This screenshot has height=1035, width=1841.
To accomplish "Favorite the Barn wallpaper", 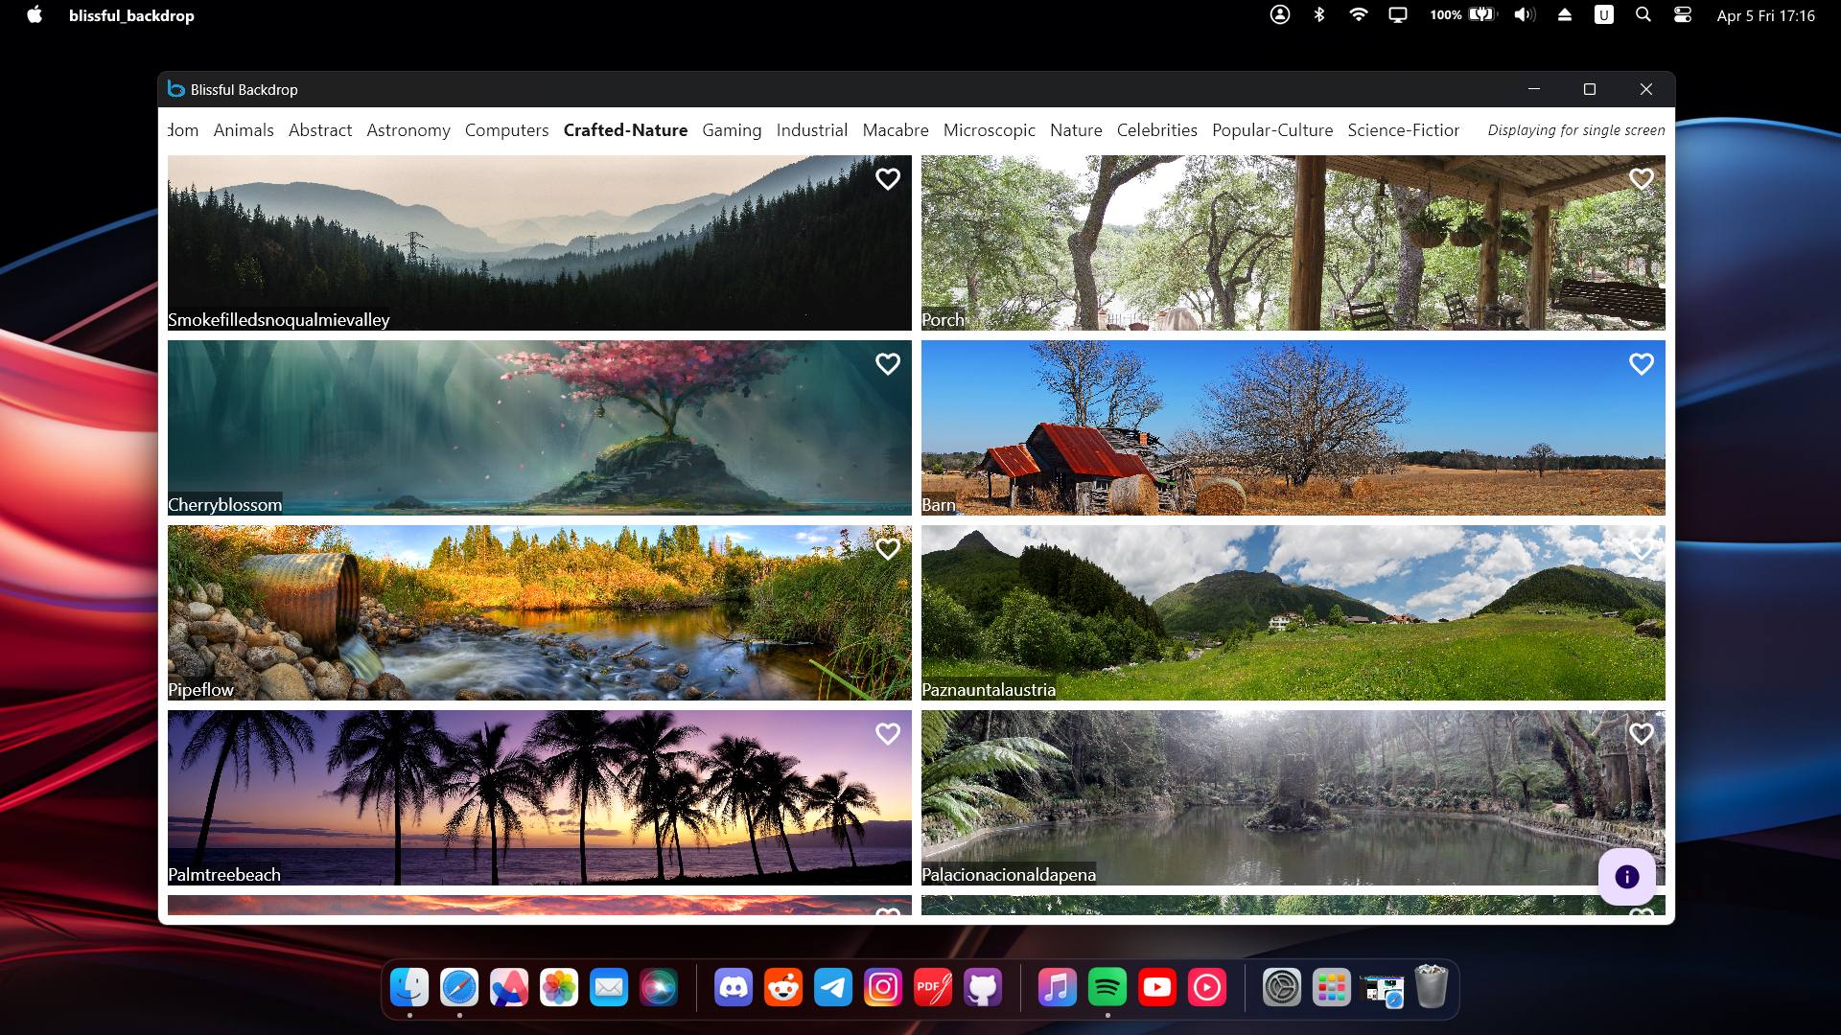I will pos(1641,364).
